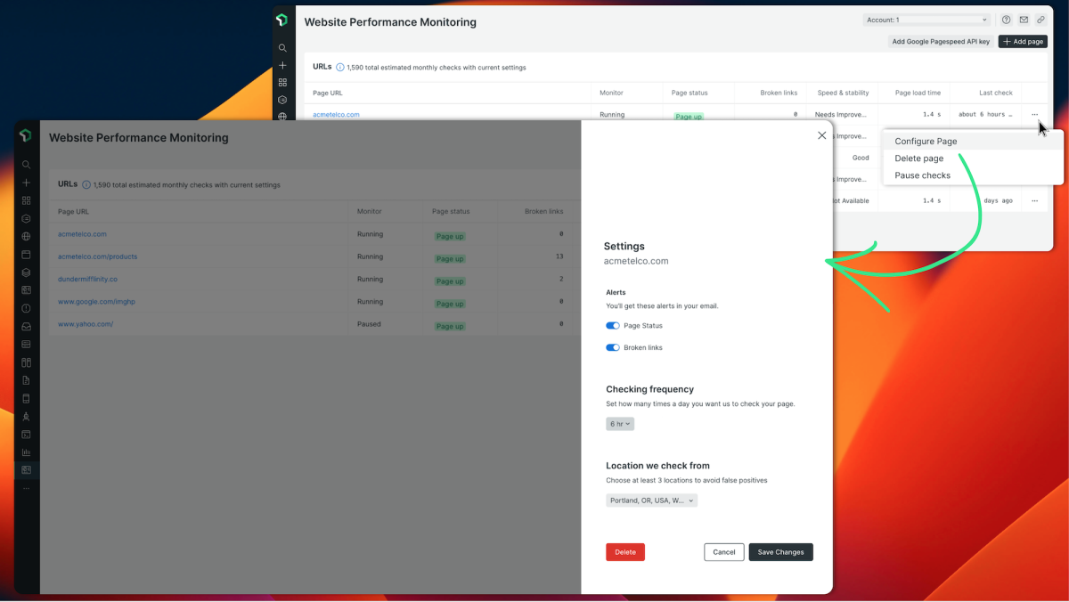
Task: Select Configure Page from context menu
Action: pos(926,142)
